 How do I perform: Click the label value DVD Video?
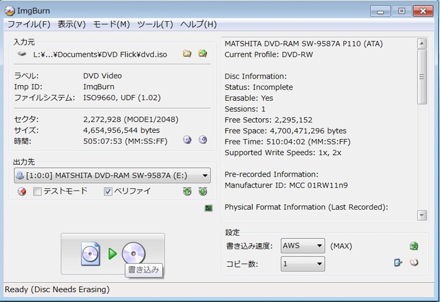coord(102,76)
